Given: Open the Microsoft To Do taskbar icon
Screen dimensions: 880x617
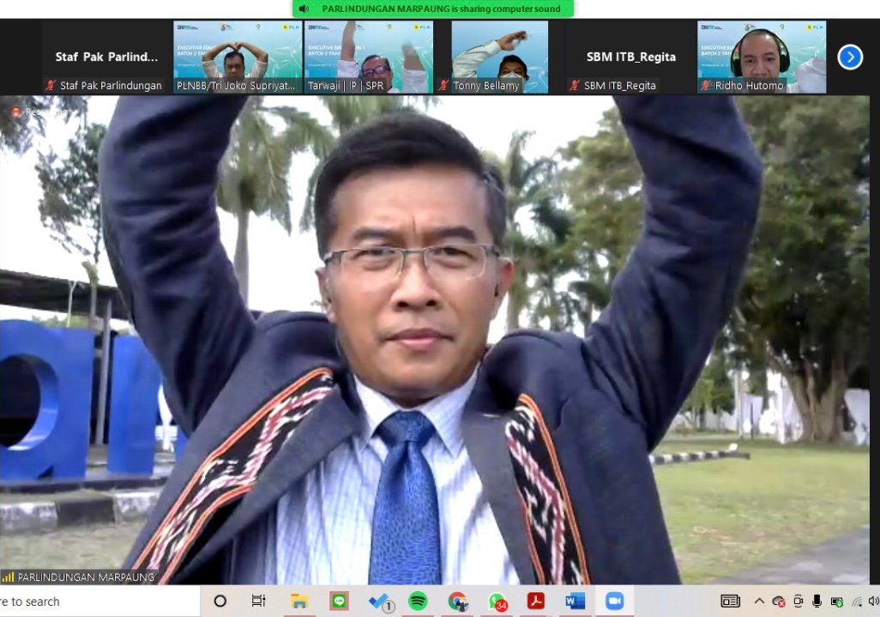Looking at the screenshot, I should pyautogui.click(x=379, y=602).
